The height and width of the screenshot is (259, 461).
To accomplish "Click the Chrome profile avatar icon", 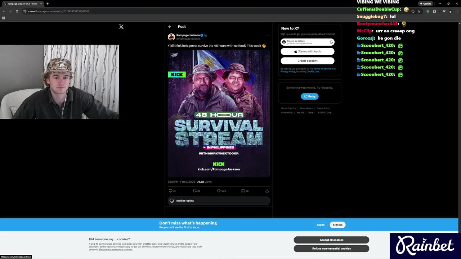I will pyautogui.click(x=450, y=11).
